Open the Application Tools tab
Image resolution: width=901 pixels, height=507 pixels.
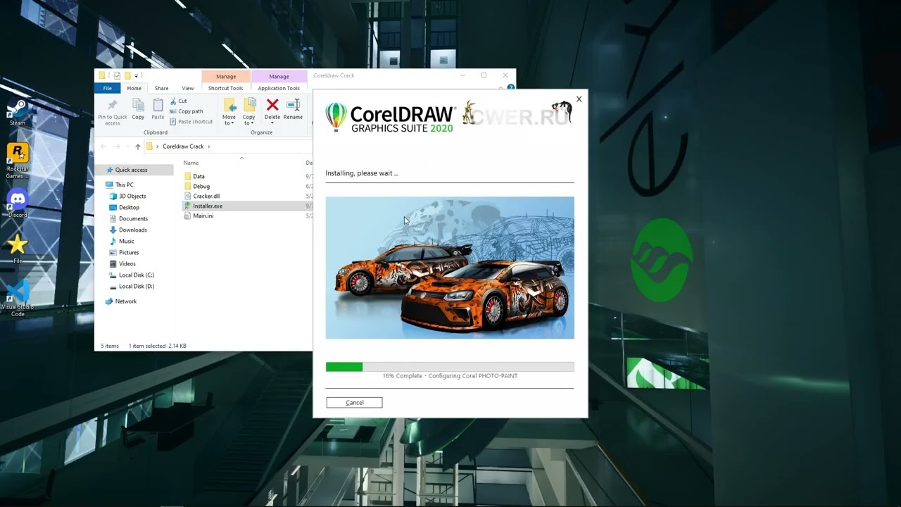click(279, 88)
